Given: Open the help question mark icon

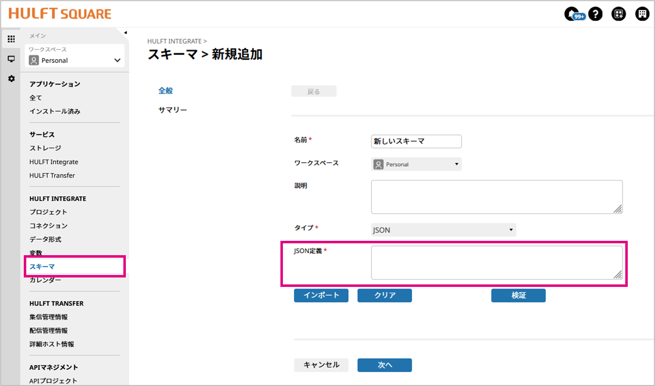Looking at the screenshot, I should (x=596, y=14).
